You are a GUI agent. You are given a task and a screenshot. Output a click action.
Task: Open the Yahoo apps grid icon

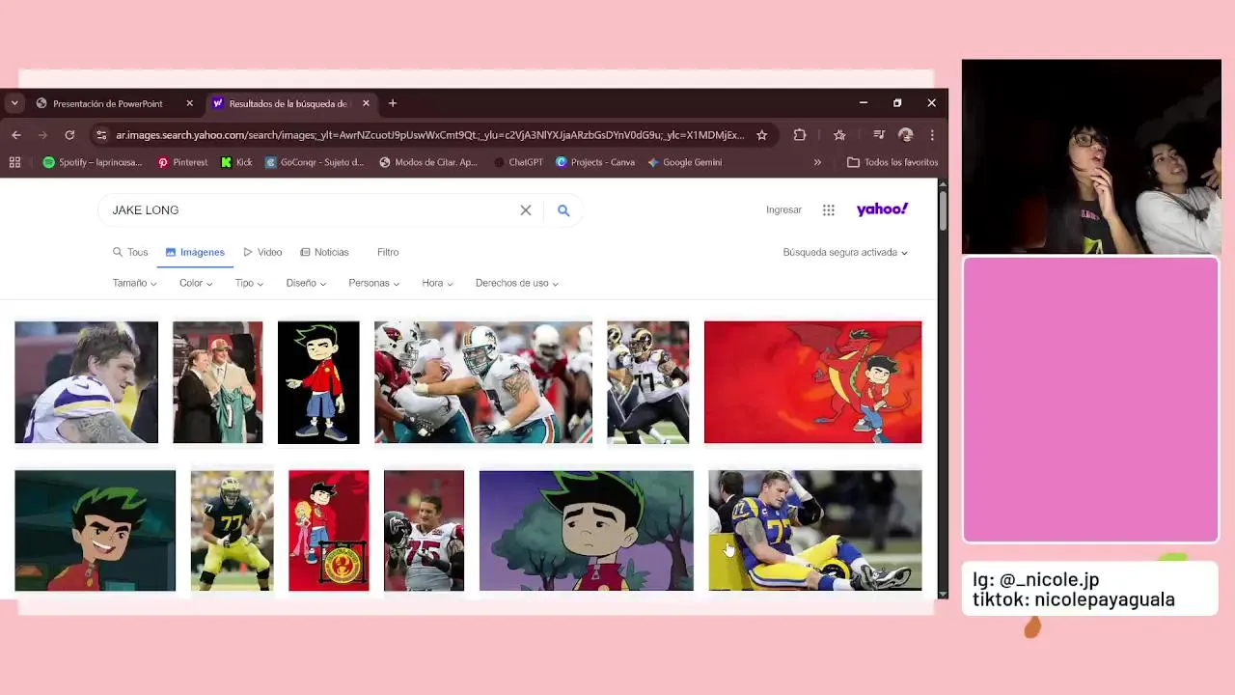pos(829,209)
